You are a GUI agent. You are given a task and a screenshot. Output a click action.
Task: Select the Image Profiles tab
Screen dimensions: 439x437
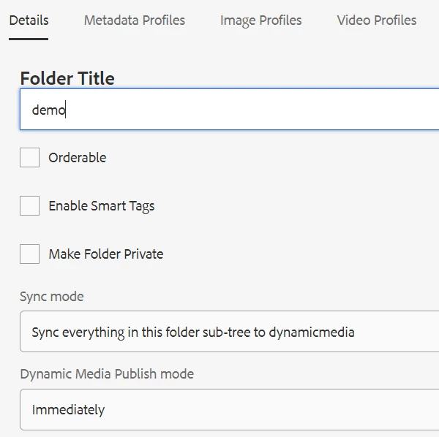click(x=260, y=20)
